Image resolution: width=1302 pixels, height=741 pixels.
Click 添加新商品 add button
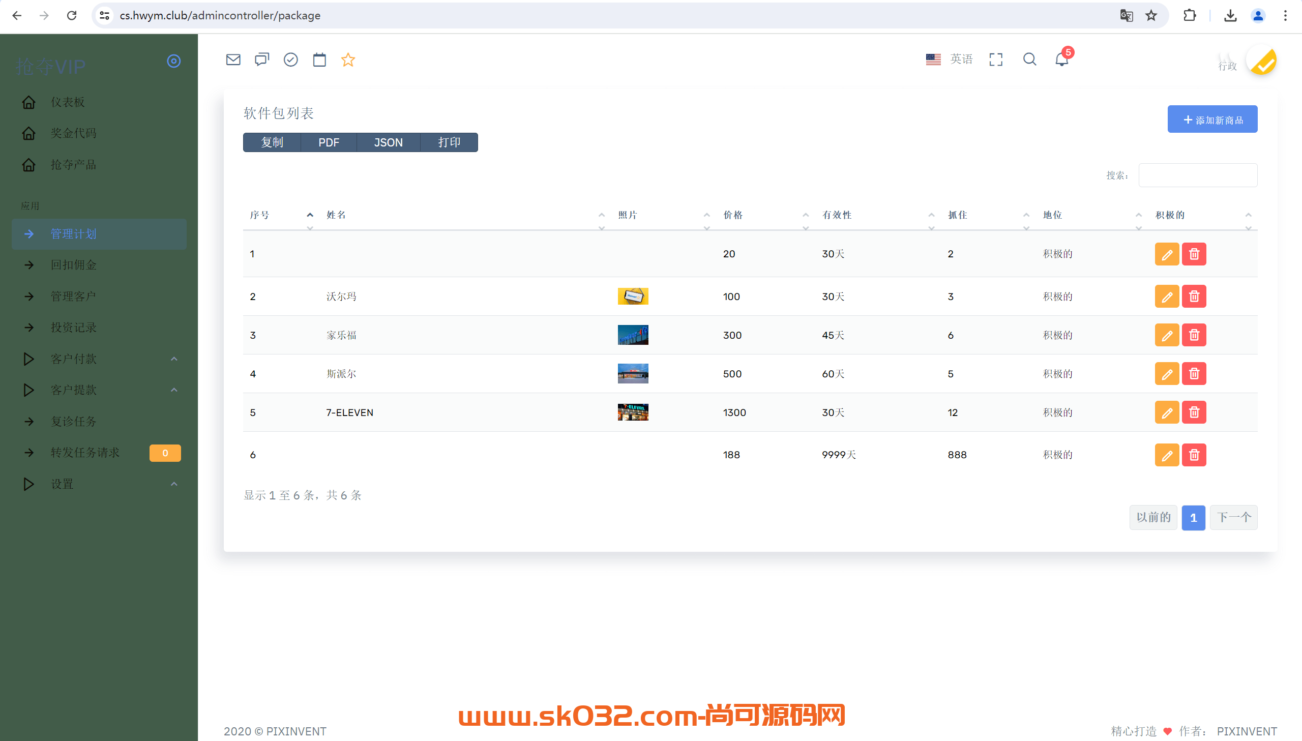(x=1212, y=120)
